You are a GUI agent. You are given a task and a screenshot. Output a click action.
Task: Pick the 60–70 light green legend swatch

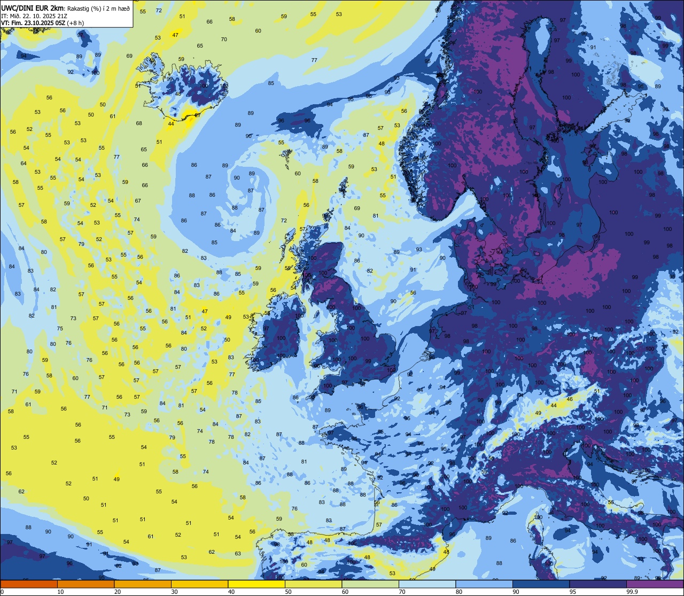370,584
